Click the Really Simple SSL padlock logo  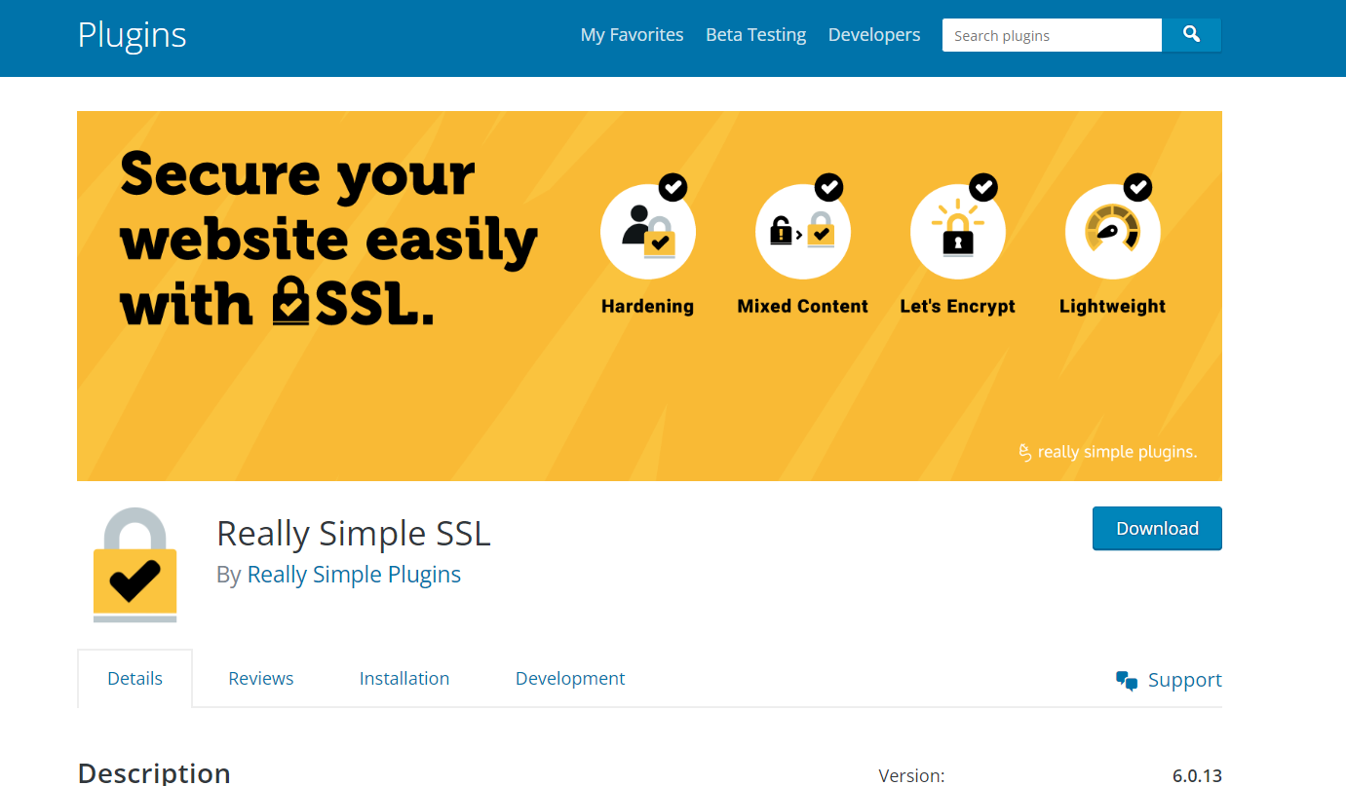coord(135,565)
